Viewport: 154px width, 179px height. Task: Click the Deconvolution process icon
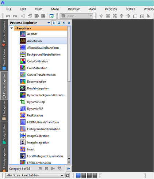tap(23, 82)
